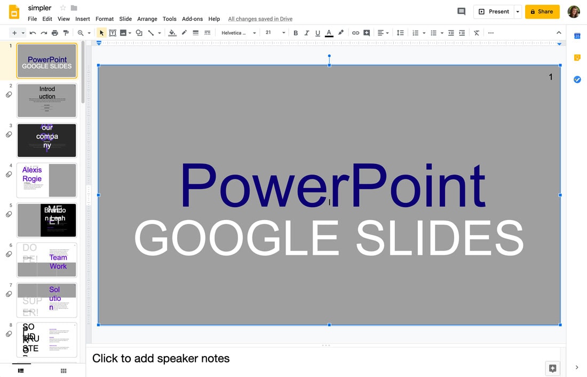Open the Tasks side panel icon
The image size is (587, 377).
(x=577, y=80)
